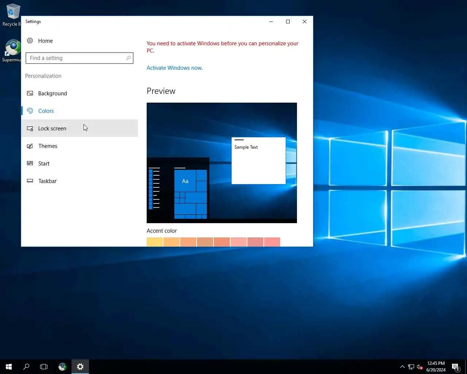Click the muted volume tray icon

coord(420,367)
